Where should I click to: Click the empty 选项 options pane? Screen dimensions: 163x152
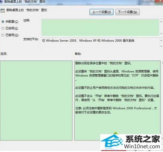click(36, 100)
